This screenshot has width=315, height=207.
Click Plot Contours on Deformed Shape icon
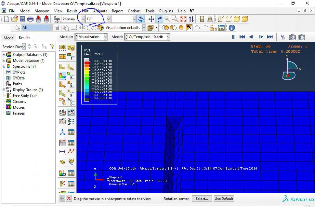(x=62, y=76)
